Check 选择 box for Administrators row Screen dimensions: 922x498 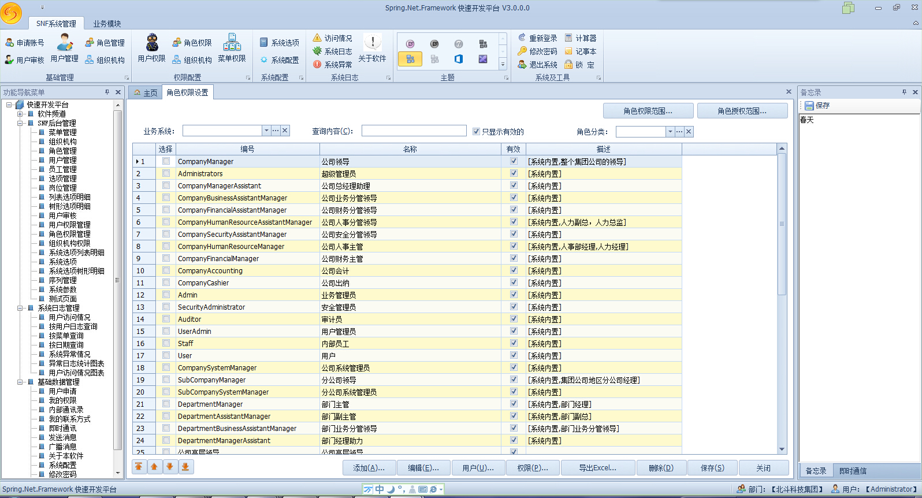click(166, 173)
